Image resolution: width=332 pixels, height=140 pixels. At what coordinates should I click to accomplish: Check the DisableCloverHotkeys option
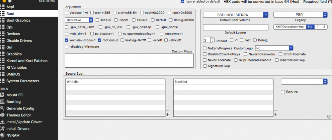[x=205, y=54]
